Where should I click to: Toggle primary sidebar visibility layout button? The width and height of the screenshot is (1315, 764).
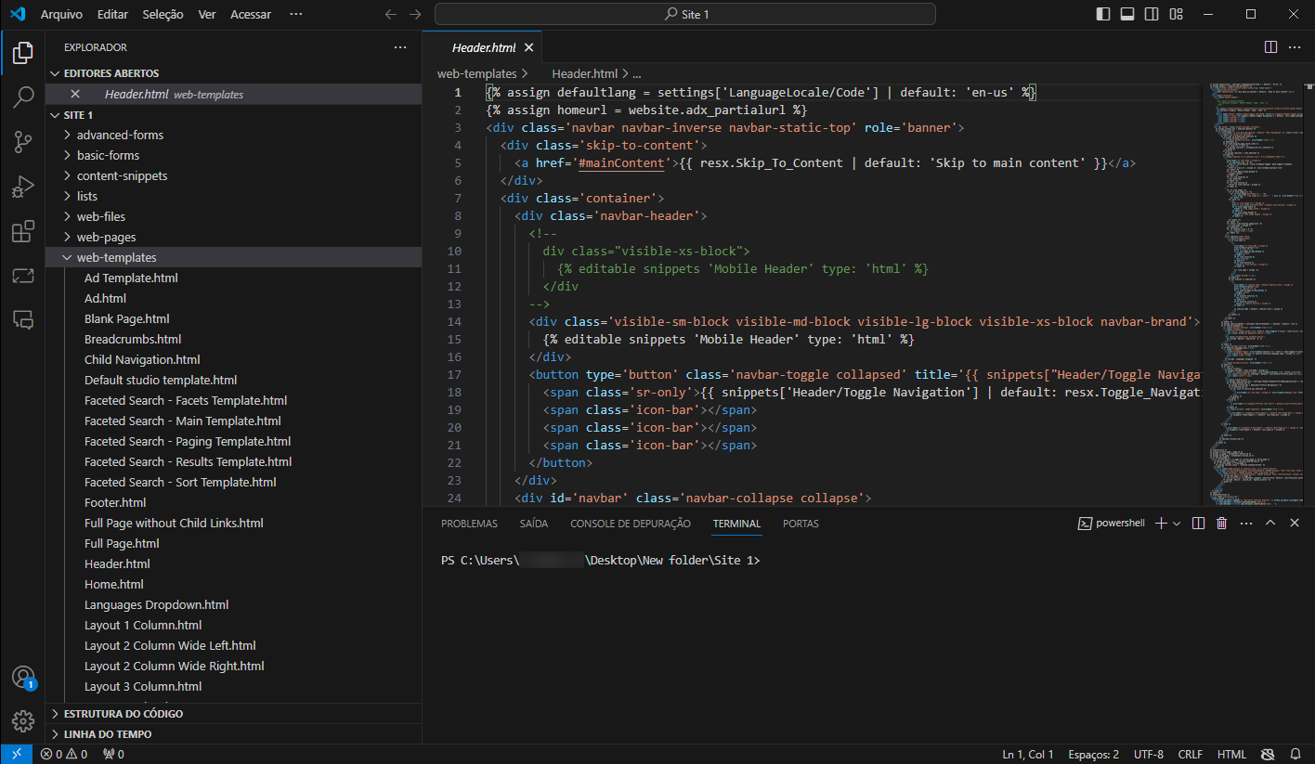[1102, 14]
